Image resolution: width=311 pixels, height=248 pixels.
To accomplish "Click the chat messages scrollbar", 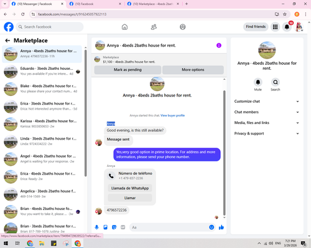I will [x=224, y=153].
